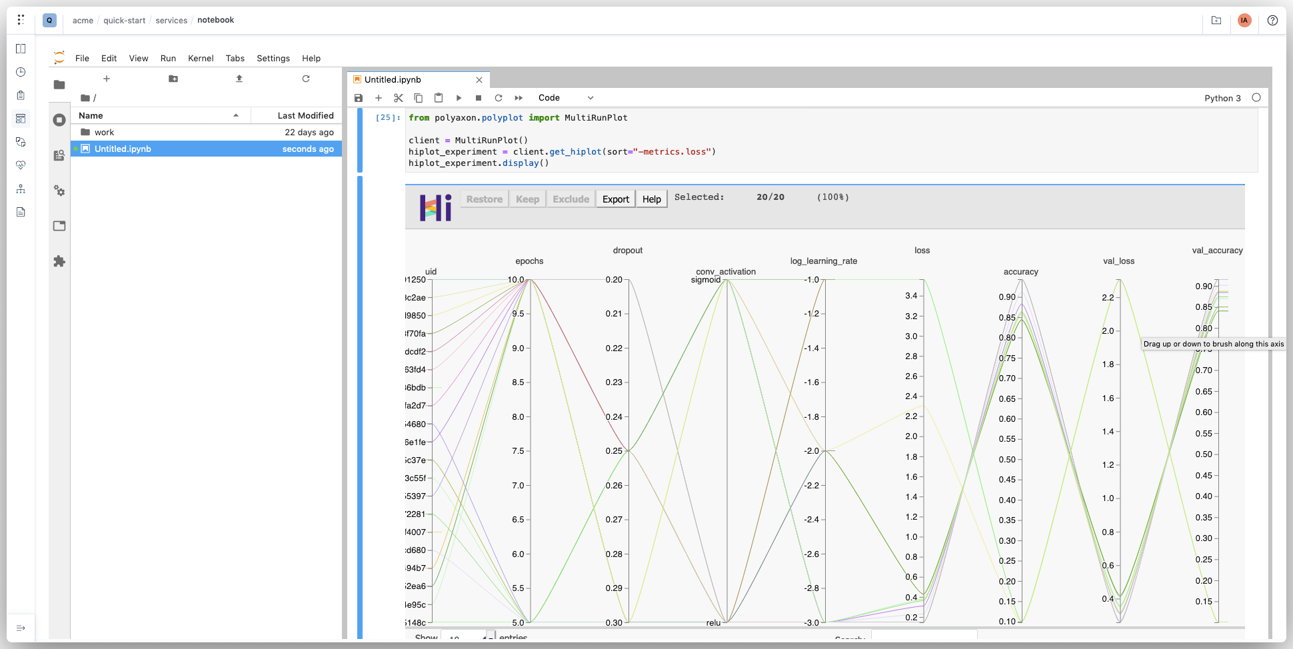Open the extension manager puzzle icon
Screen dimensions: 1293x649
pos(59,261)
